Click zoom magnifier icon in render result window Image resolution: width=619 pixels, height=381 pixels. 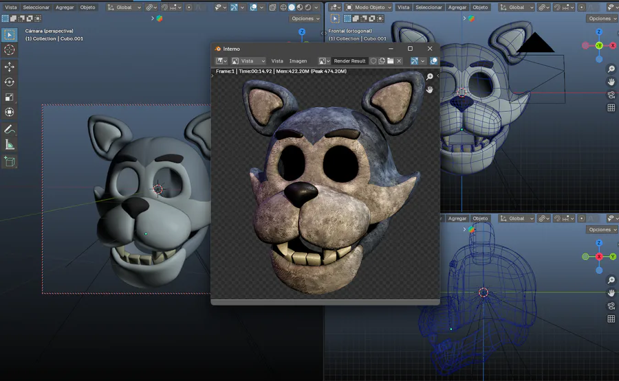click(x=429, y=76)
